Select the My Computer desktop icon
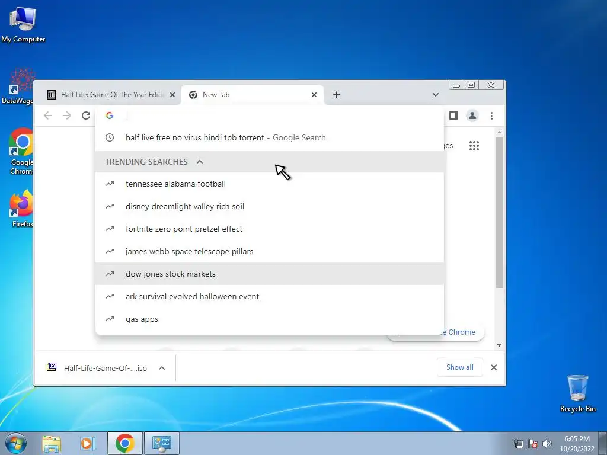The image size is (607, 455). click(x=23, y=25)
